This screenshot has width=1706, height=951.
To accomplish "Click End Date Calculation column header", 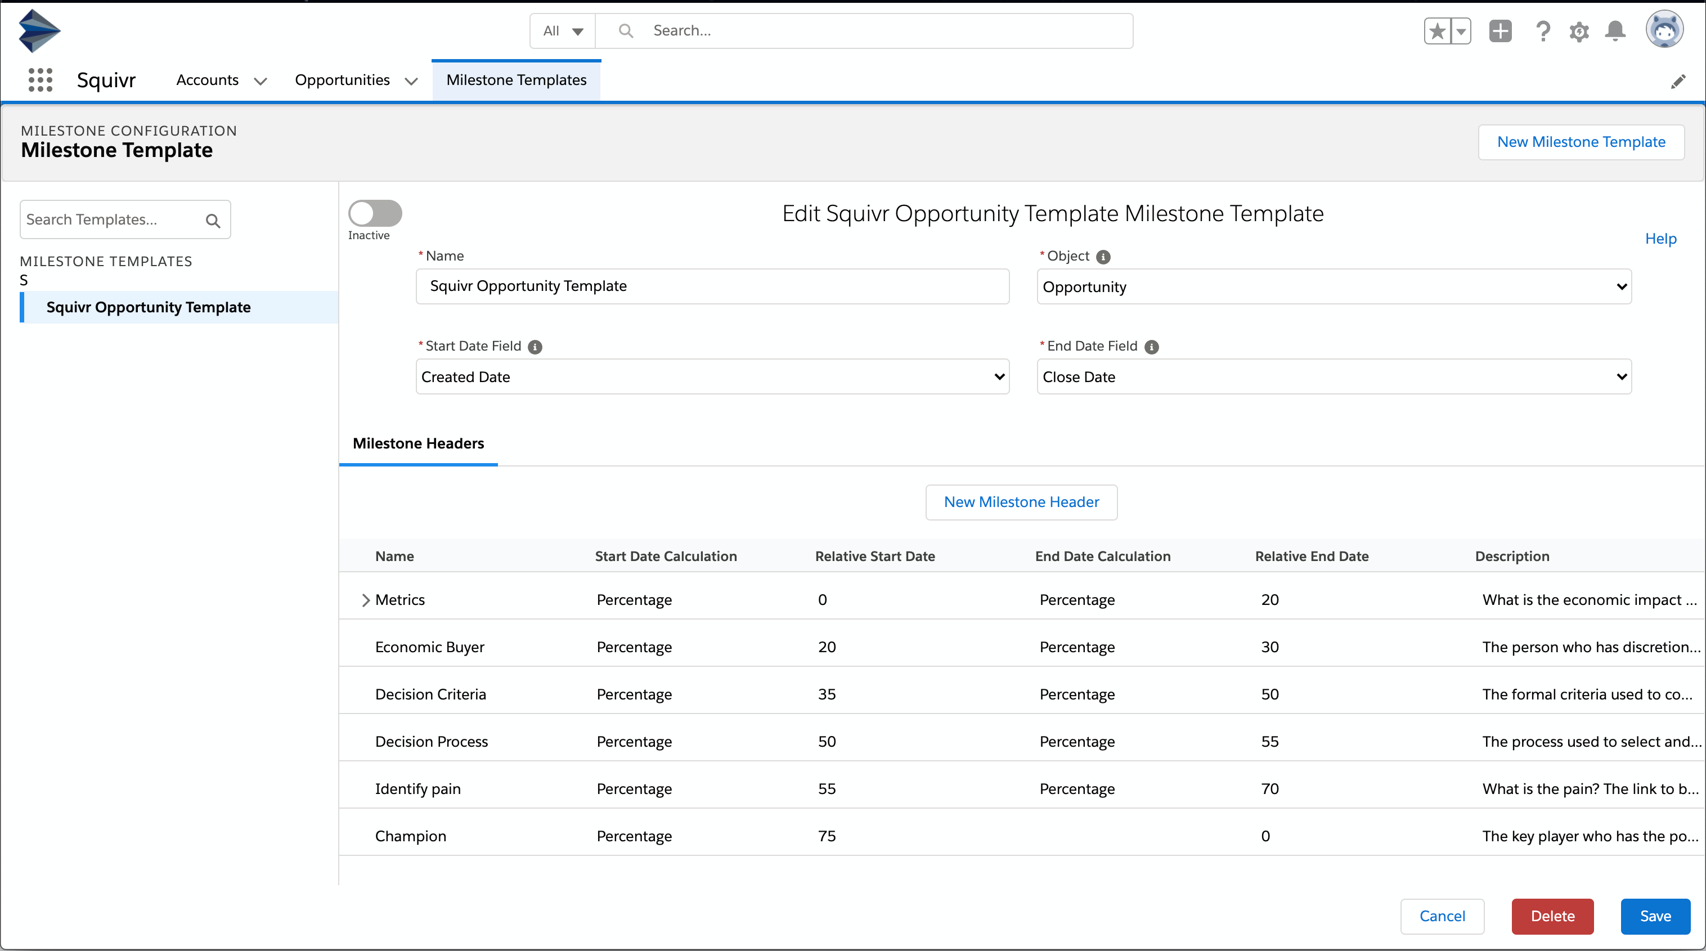I will 1103,557.
